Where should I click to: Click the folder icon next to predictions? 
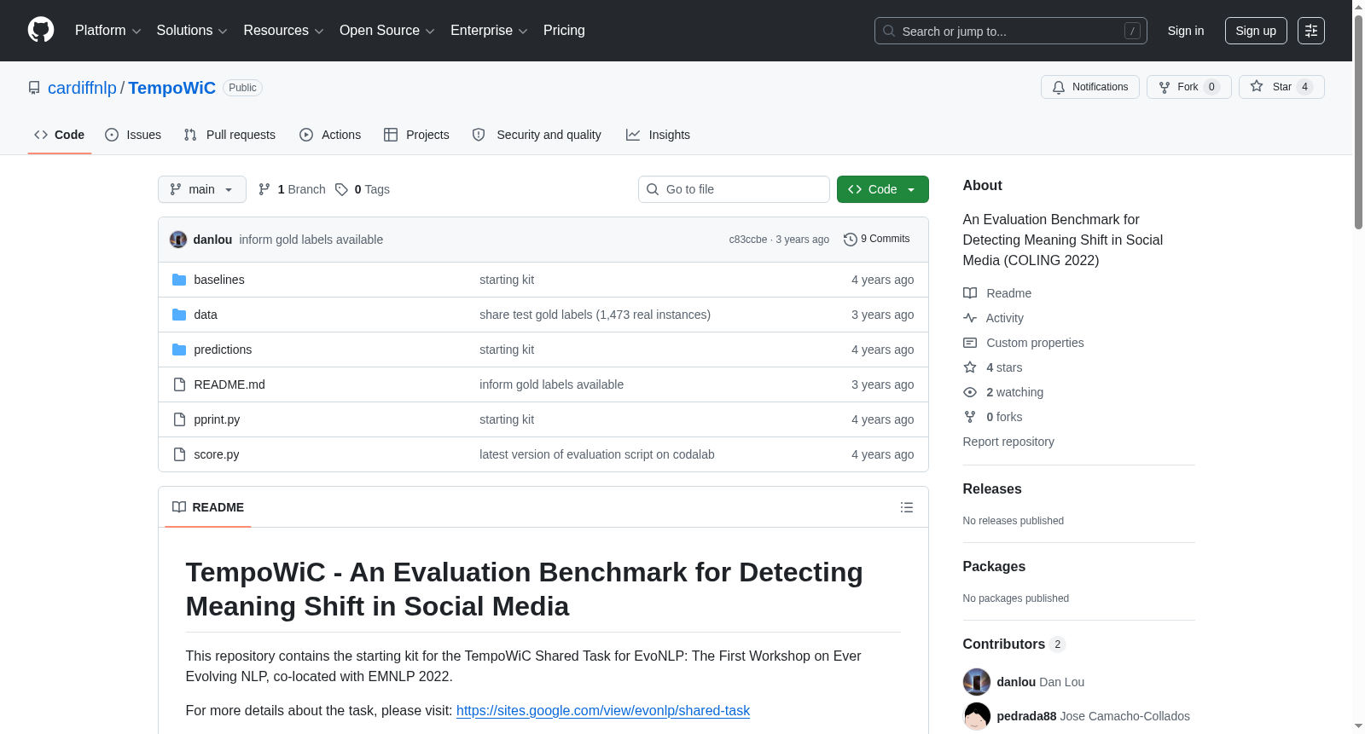[x=179, y=350]
